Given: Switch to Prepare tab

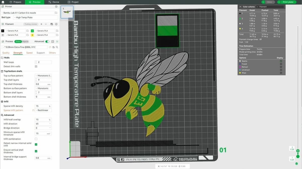Looking at the screenshot, I should coord(15,2).
